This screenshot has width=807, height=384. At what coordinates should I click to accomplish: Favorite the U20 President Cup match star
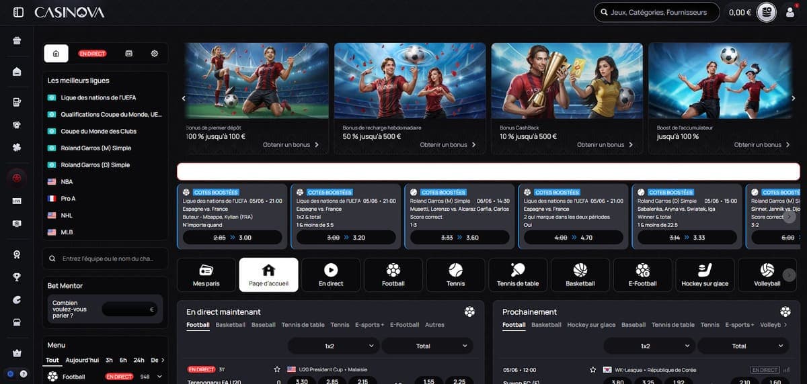click(277, 369)
